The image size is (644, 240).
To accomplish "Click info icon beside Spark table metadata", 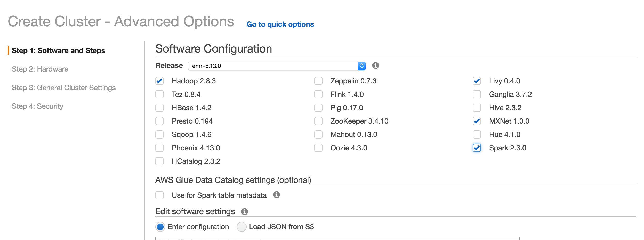I will [276, 195].
